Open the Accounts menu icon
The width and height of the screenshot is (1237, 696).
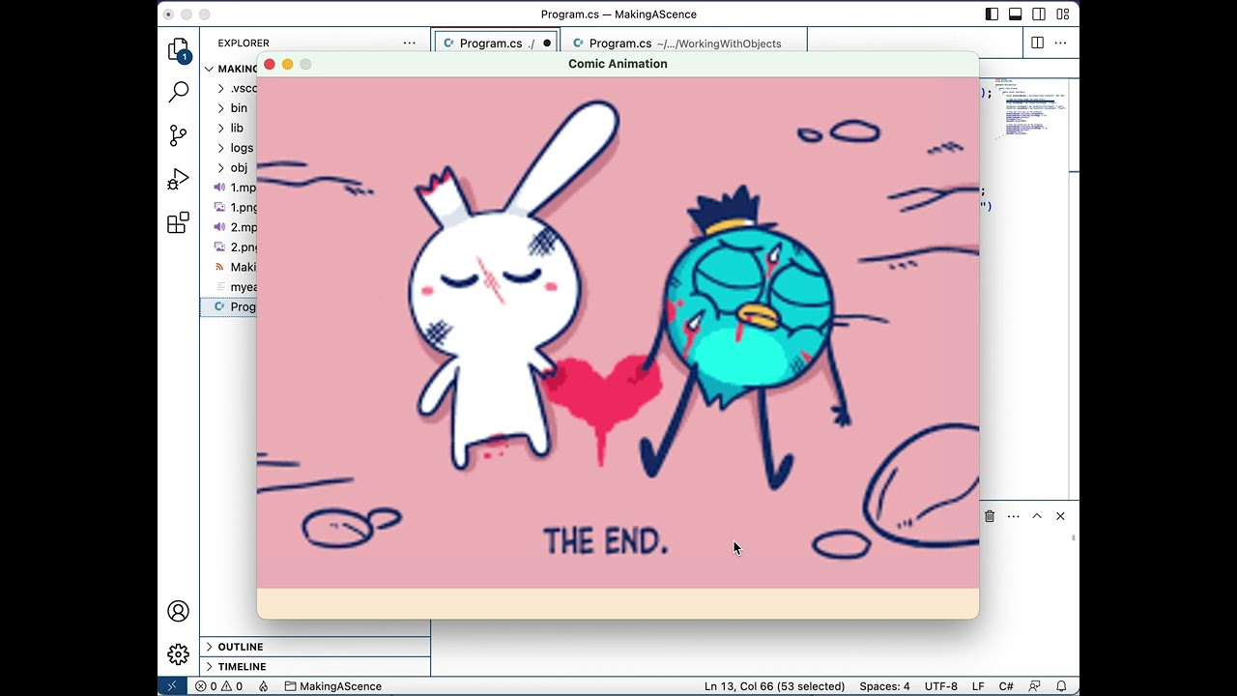point(179,611)
